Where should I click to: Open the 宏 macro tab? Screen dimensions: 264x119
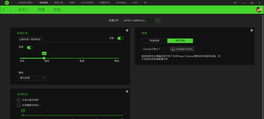point(145,3)
